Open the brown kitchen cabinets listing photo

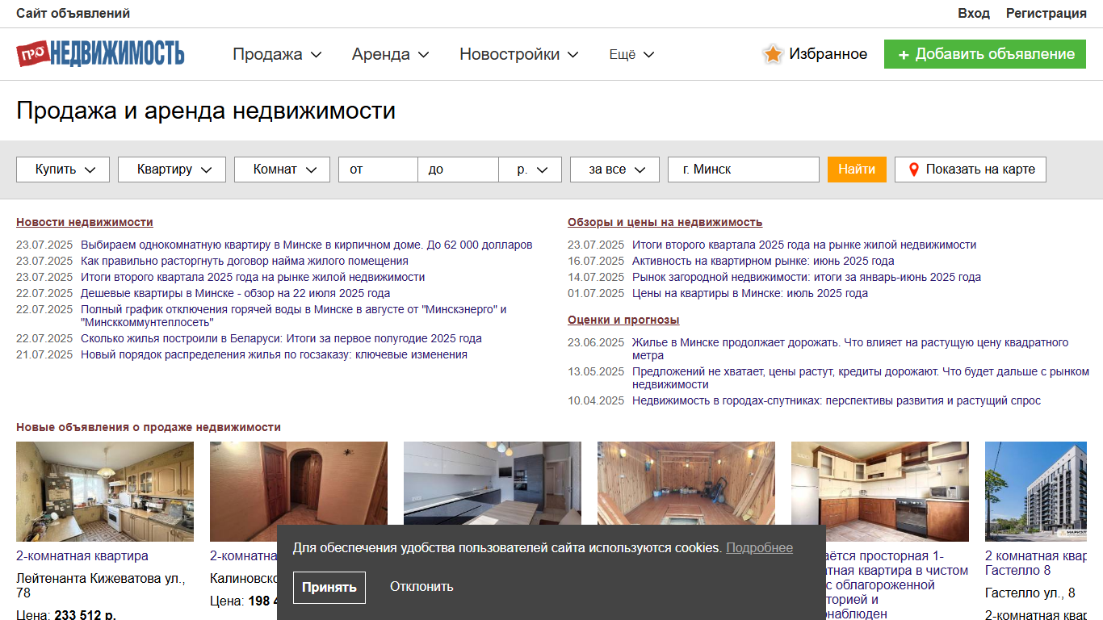point(880,492)
